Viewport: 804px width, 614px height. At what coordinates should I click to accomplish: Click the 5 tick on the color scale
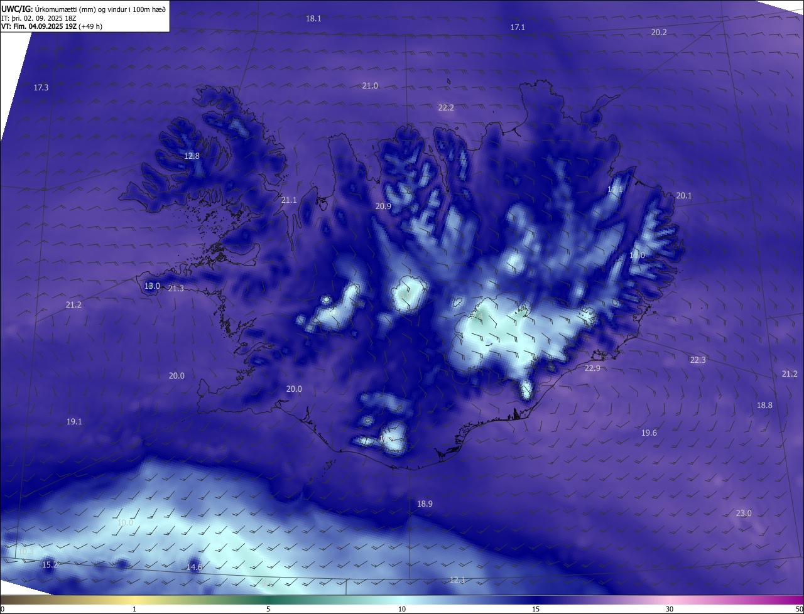(x=268, y=609)
